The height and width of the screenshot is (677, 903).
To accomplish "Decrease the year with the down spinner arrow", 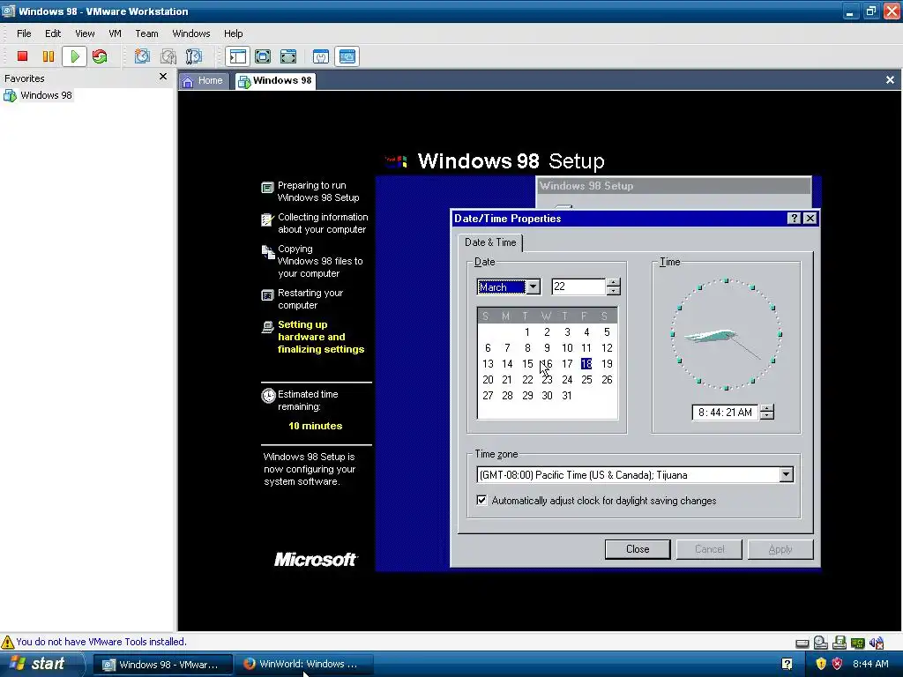I will point(614,291).
